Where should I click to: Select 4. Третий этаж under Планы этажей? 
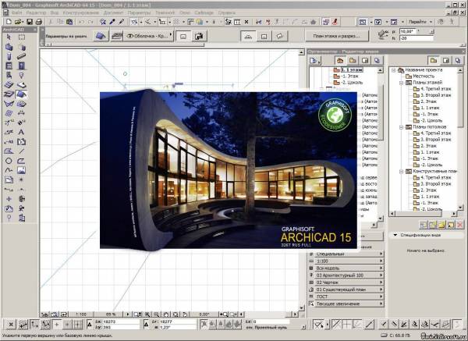(436, 89)
